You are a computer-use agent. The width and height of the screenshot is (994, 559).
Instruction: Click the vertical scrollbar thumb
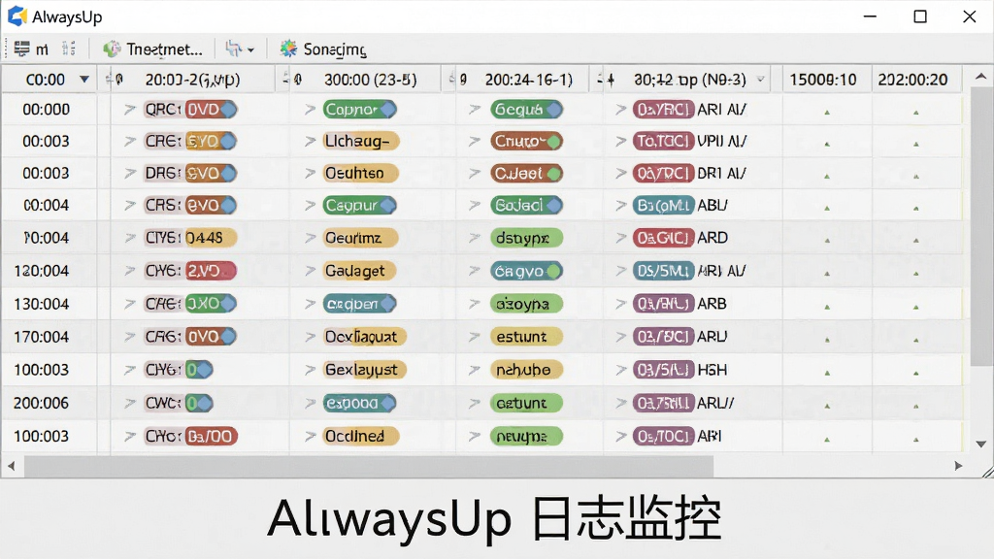pyautogui.click(x=980, y=225)
